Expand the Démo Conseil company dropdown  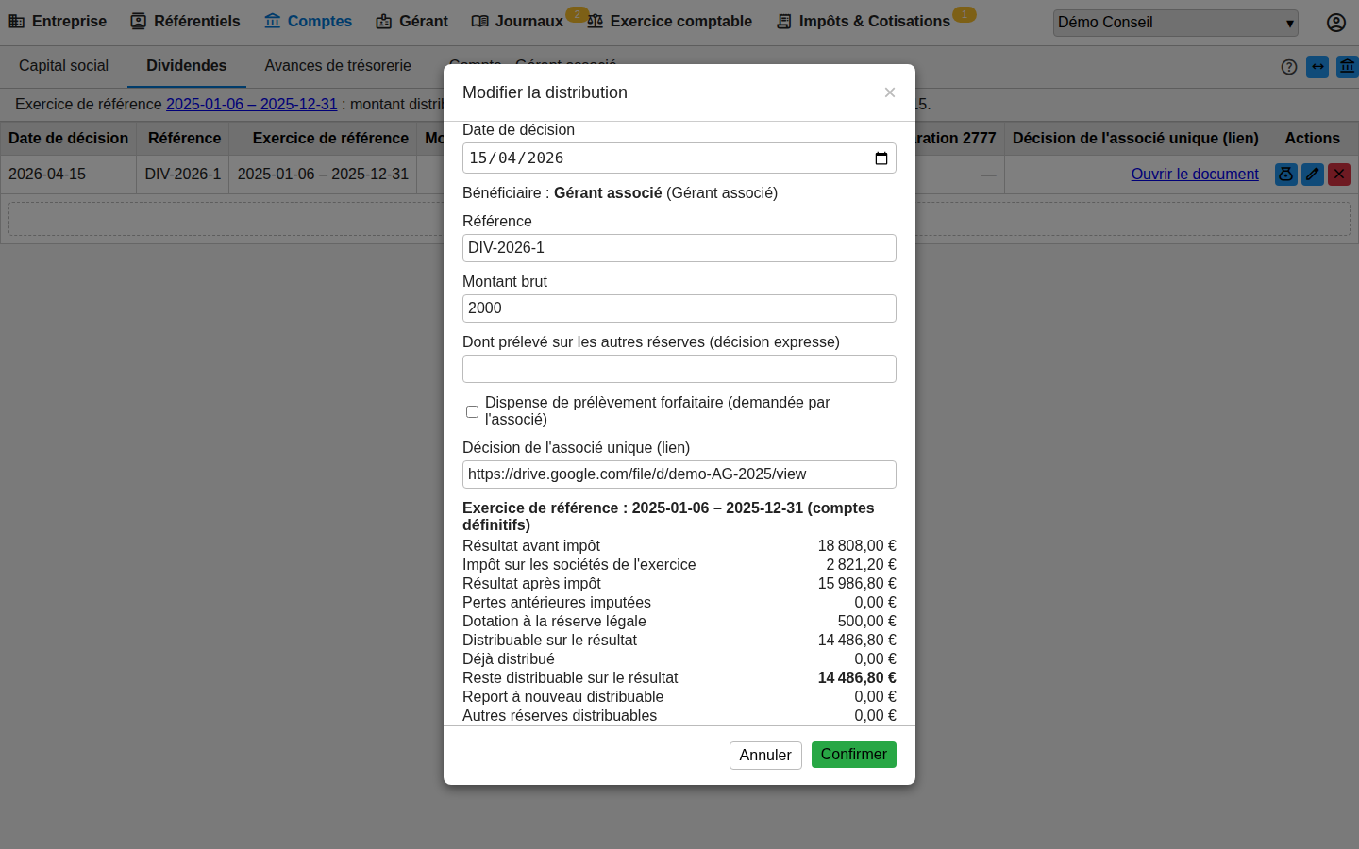(x=1176, y=23)
